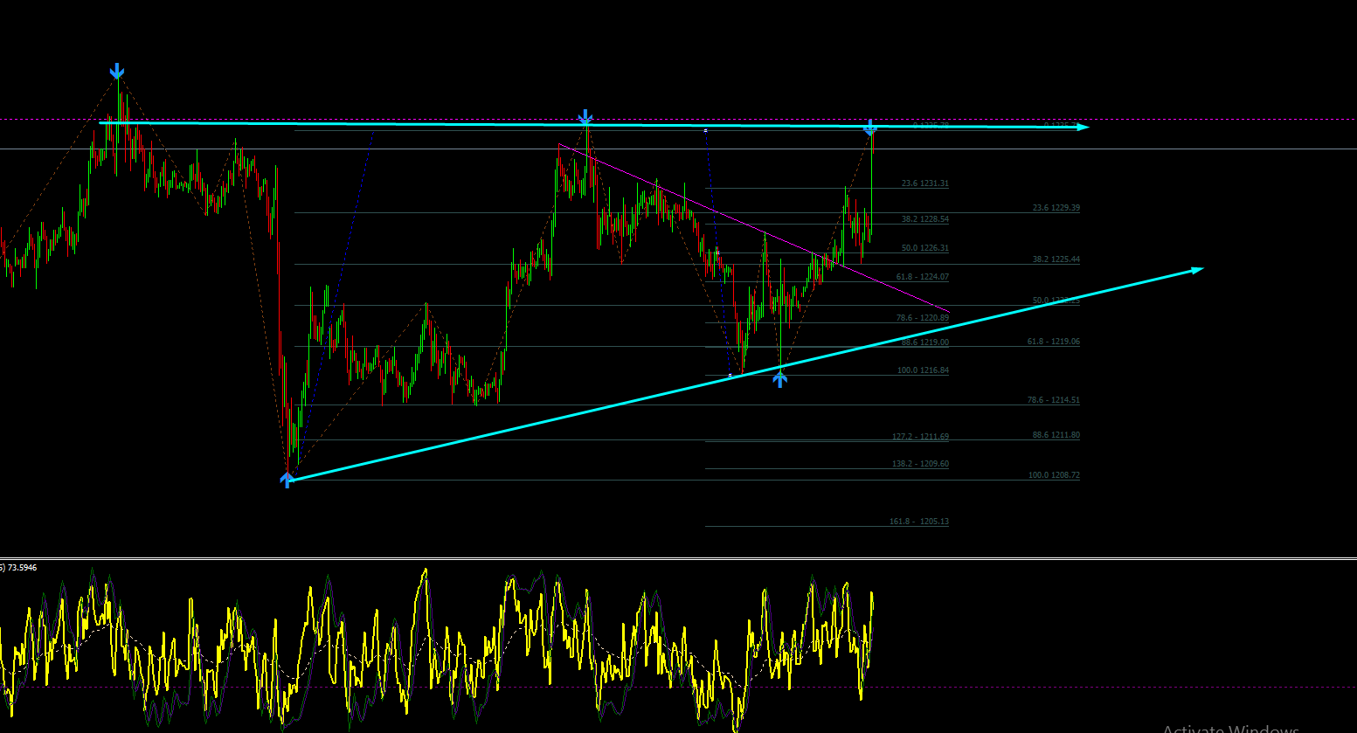Click the 100.0 1208.72 Fibonacci label
1357x733 pixels.
point(1054,475)
